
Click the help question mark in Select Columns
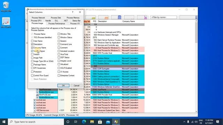[72, 12]
